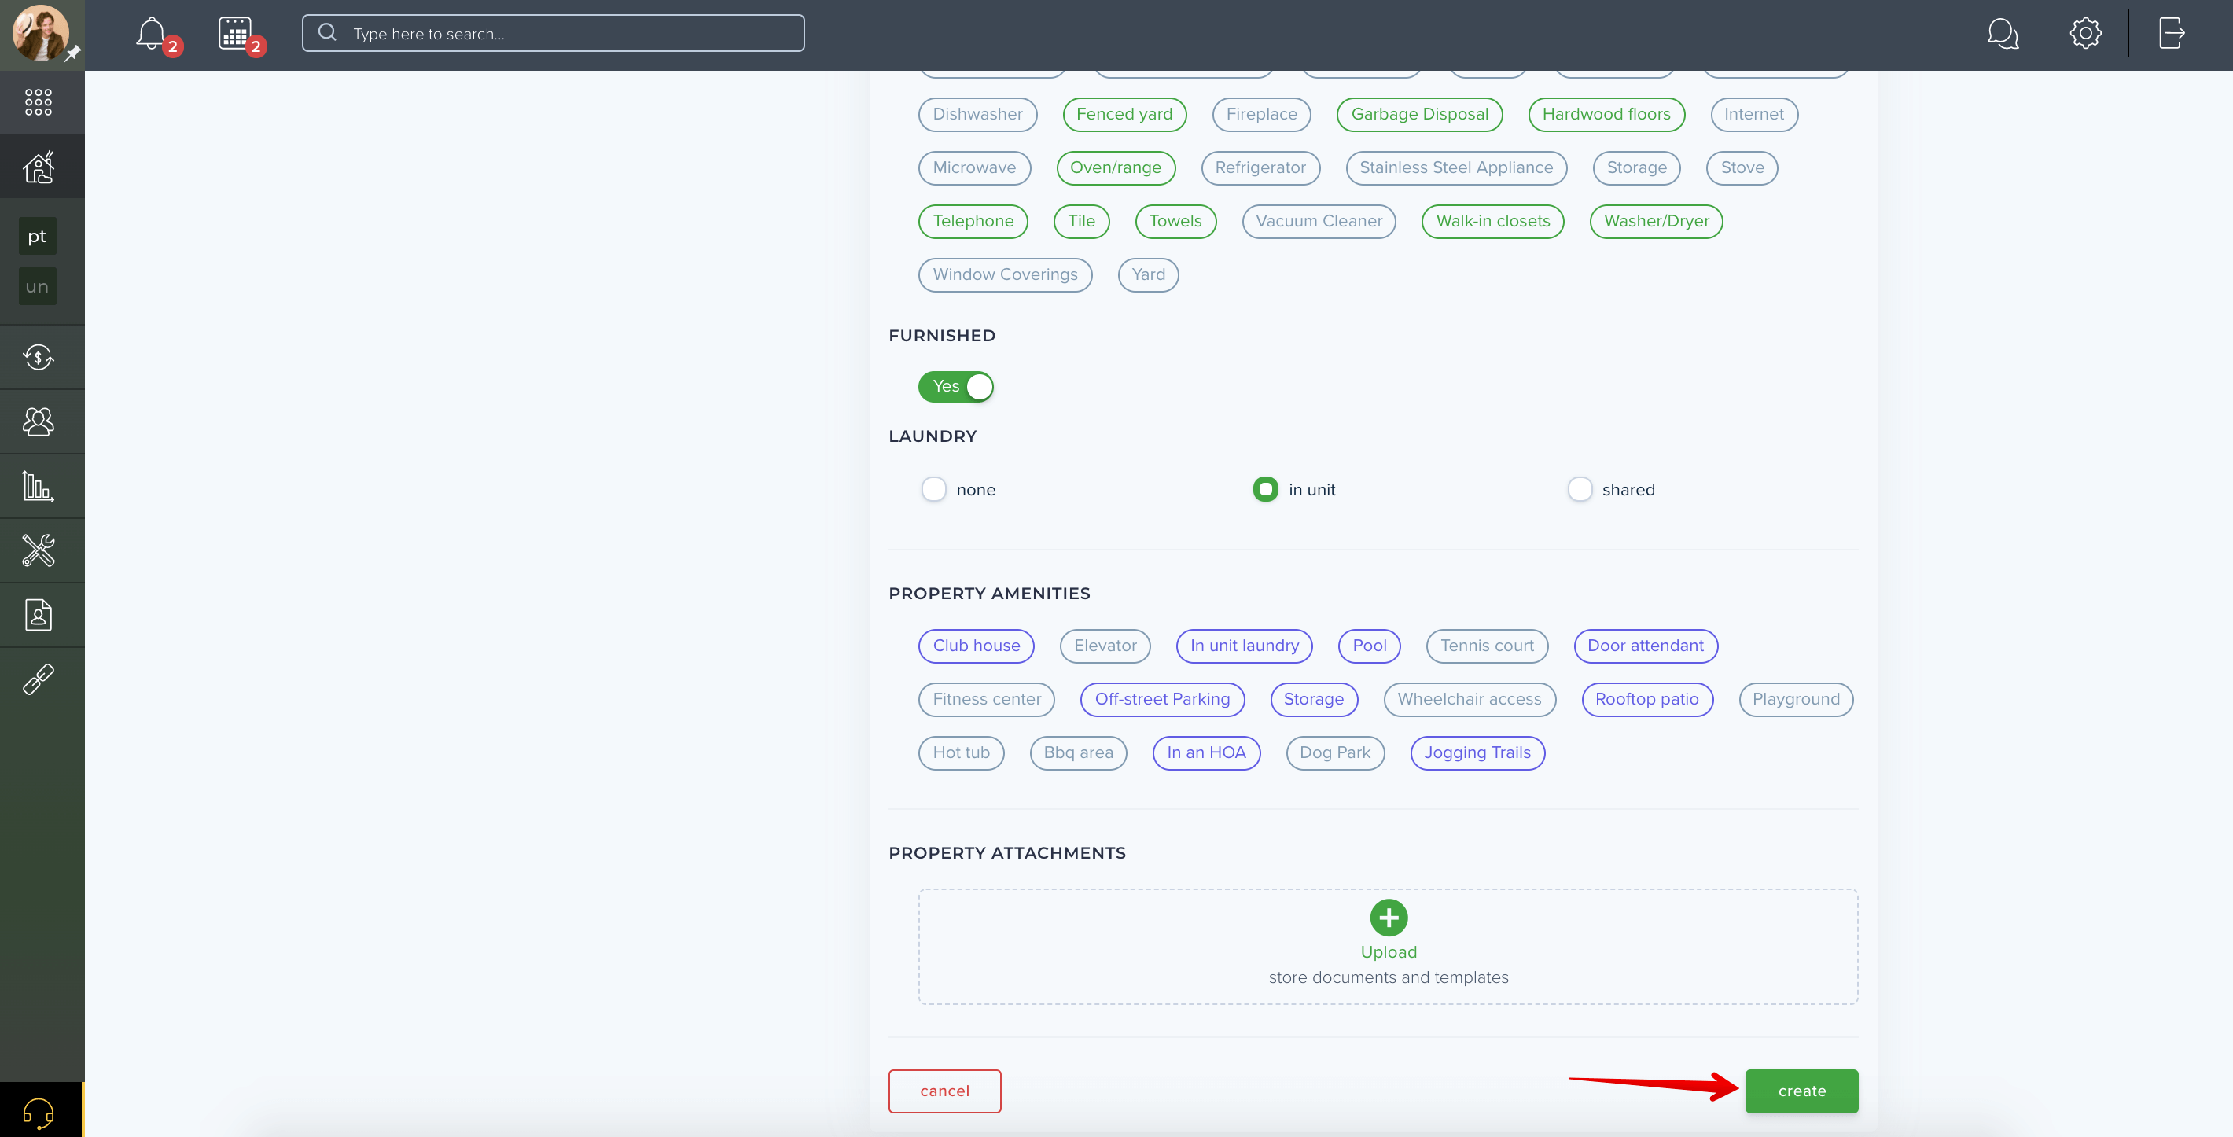Open the dashboard grid icon in sidebar
The width and height of the screenshot is (2233, 1137).
pyautogui.click(x=39, y=102)
